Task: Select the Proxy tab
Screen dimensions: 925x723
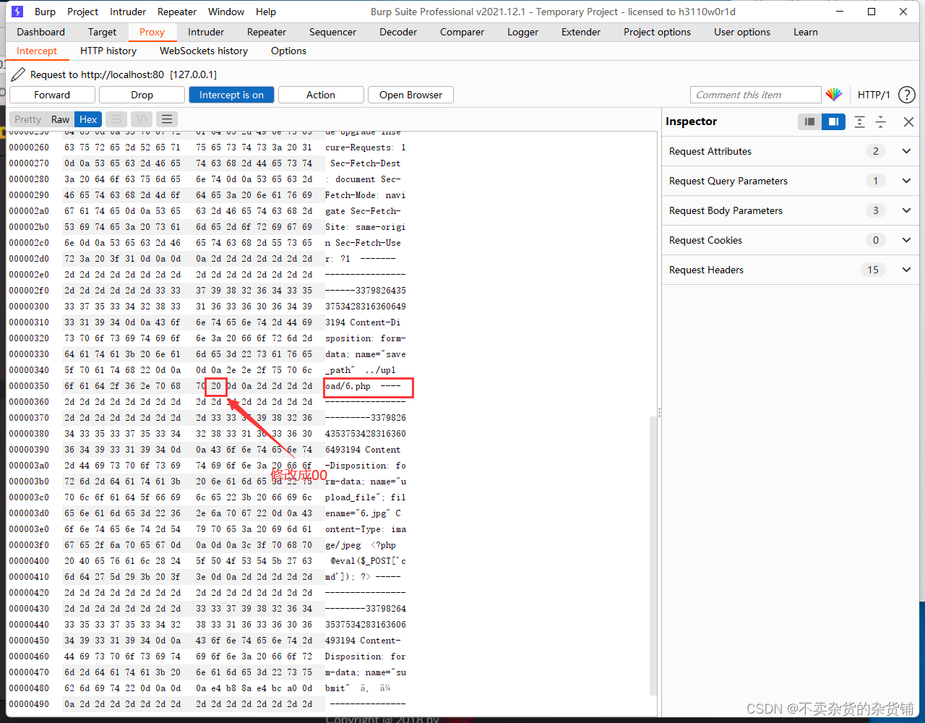Action: point(152,32)
